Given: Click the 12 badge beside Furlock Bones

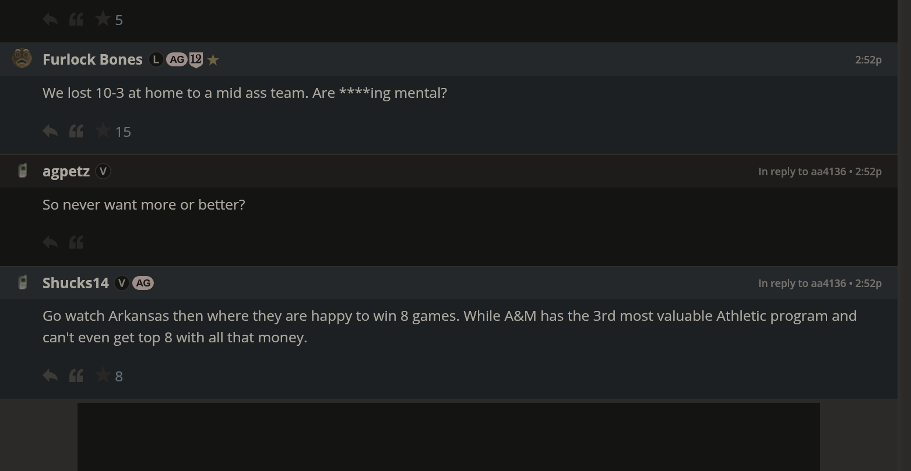Looking at the screenshot, I should (196, 59).
